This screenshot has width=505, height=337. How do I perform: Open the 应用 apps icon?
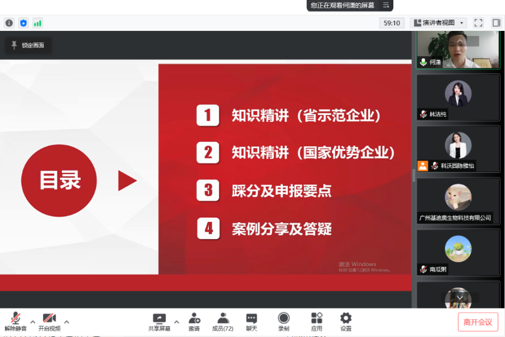pyautogui.click(x=316, y=319)
